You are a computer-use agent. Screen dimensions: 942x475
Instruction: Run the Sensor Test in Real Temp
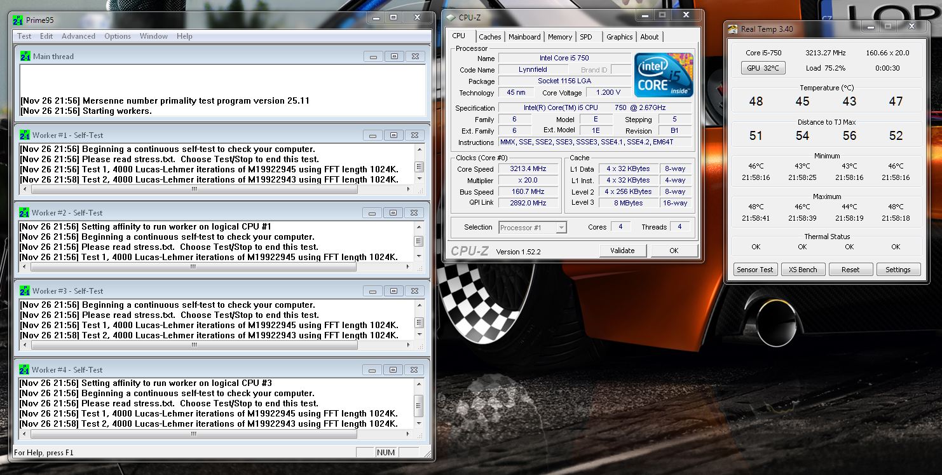755,270
